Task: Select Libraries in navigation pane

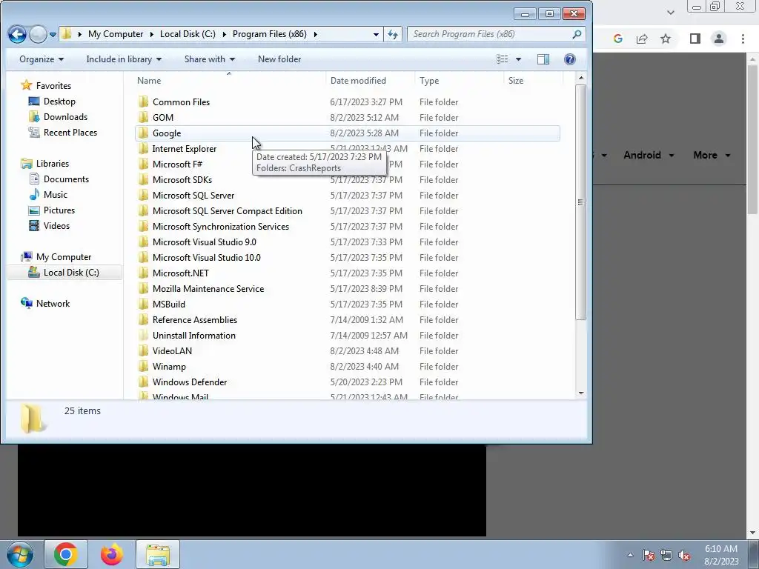Action: point(45,164)
